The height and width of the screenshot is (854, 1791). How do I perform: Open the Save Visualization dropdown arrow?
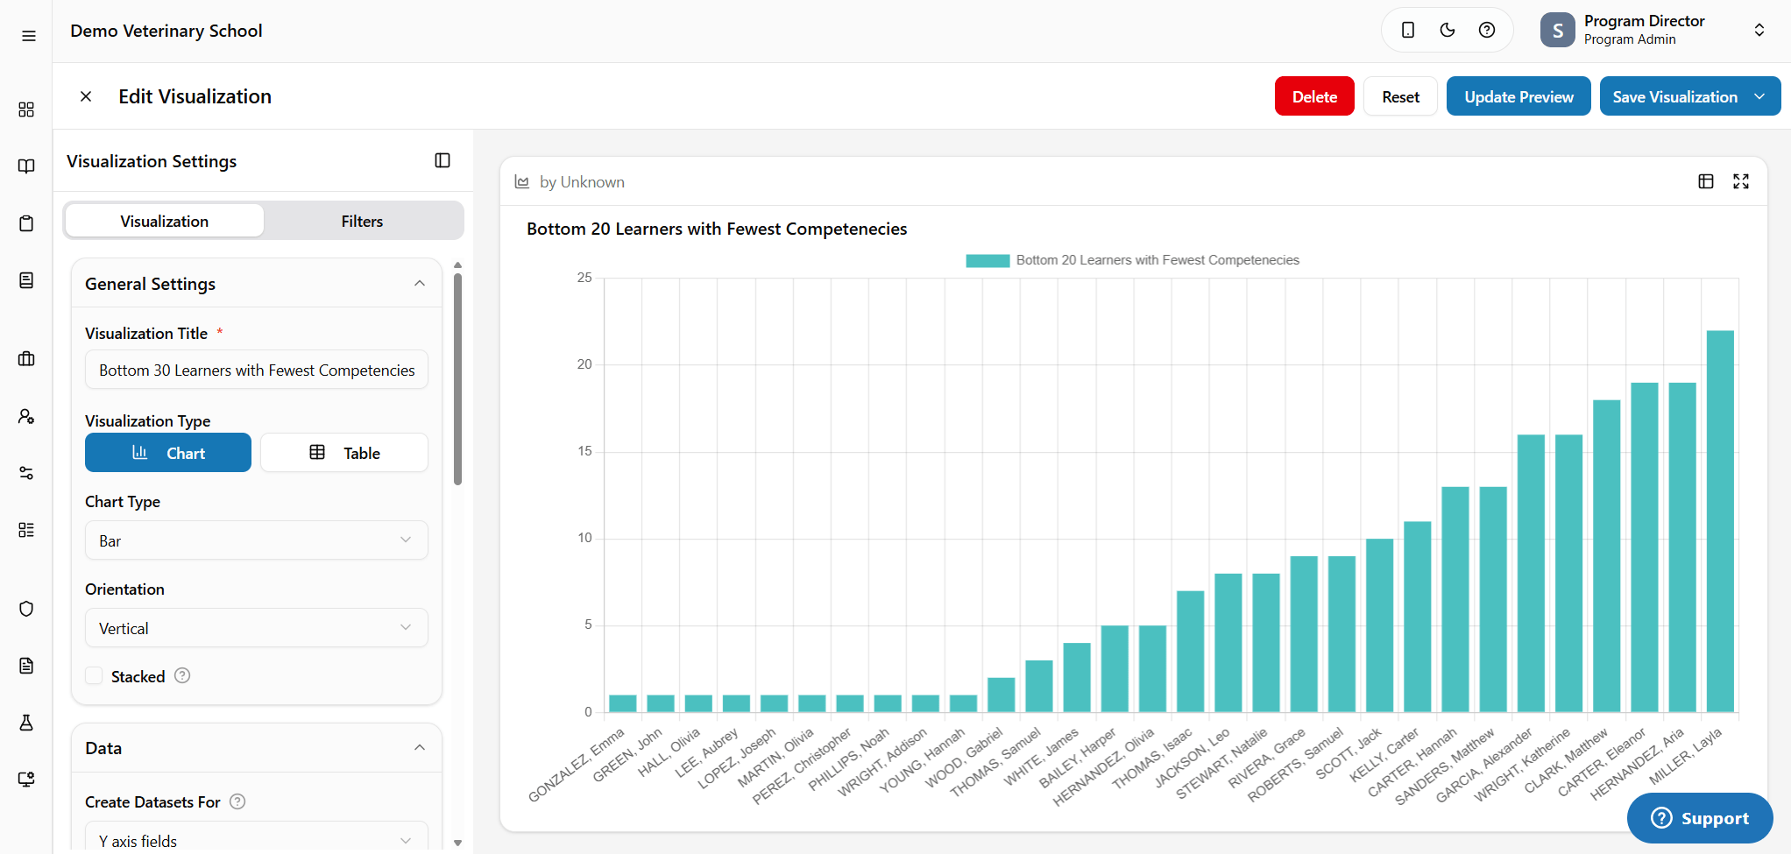[x=1760, y=96]
